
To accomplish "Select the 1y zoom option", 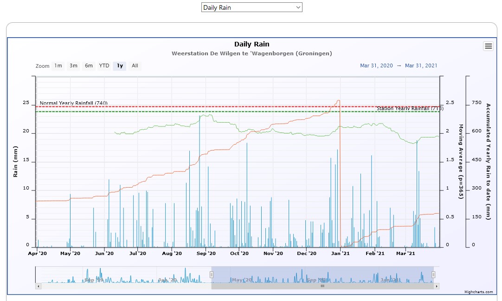I will (x=120, y=66).
